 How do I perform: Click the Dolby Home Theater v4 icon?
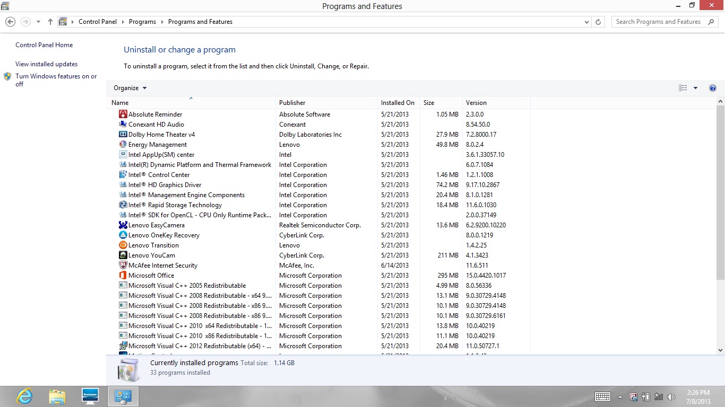pyautogui.click(x=123, y=135)
